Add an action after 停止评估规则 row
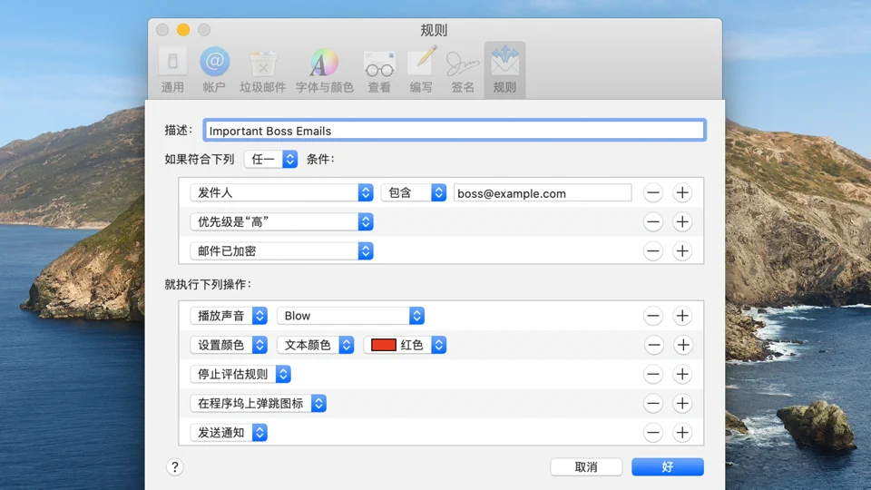This screenshot has width=871, height=490. click(x=682, y=374)
